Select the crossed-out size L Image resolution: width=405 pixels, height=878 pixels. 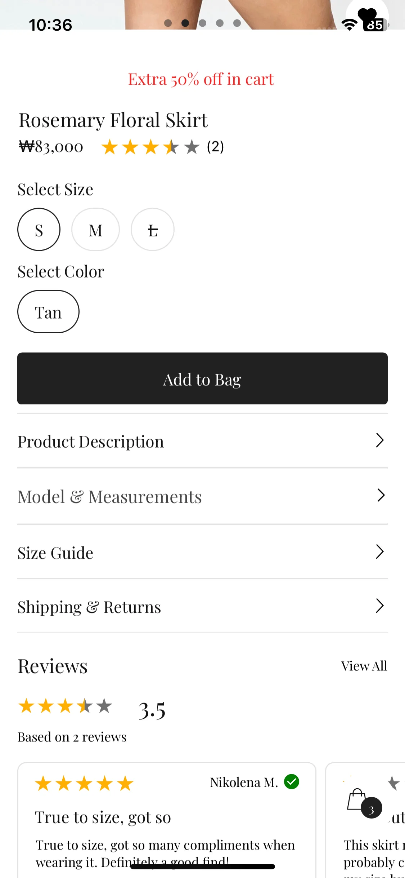pyautogui.click(x=153, y=229)
